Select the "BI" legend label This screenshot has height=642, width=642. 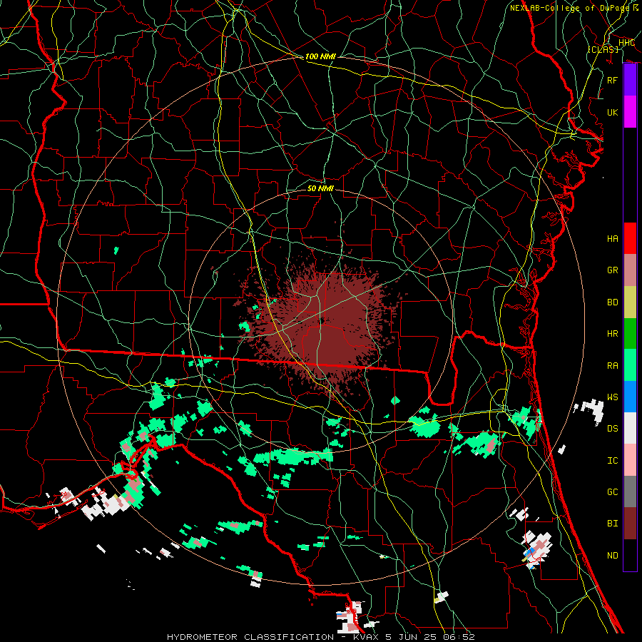point(612,524)
